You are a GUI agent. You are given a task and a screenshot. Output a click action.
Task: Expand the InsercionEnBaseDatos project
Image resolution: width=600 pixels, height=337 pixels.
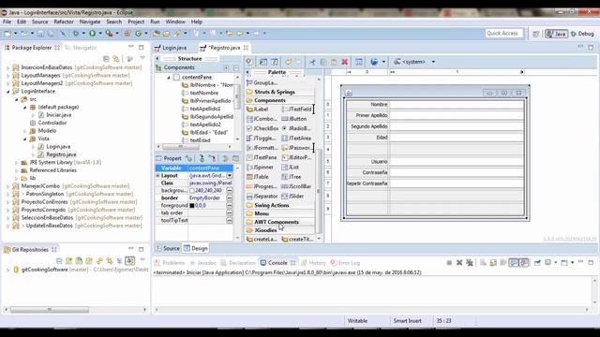(8, 67)
